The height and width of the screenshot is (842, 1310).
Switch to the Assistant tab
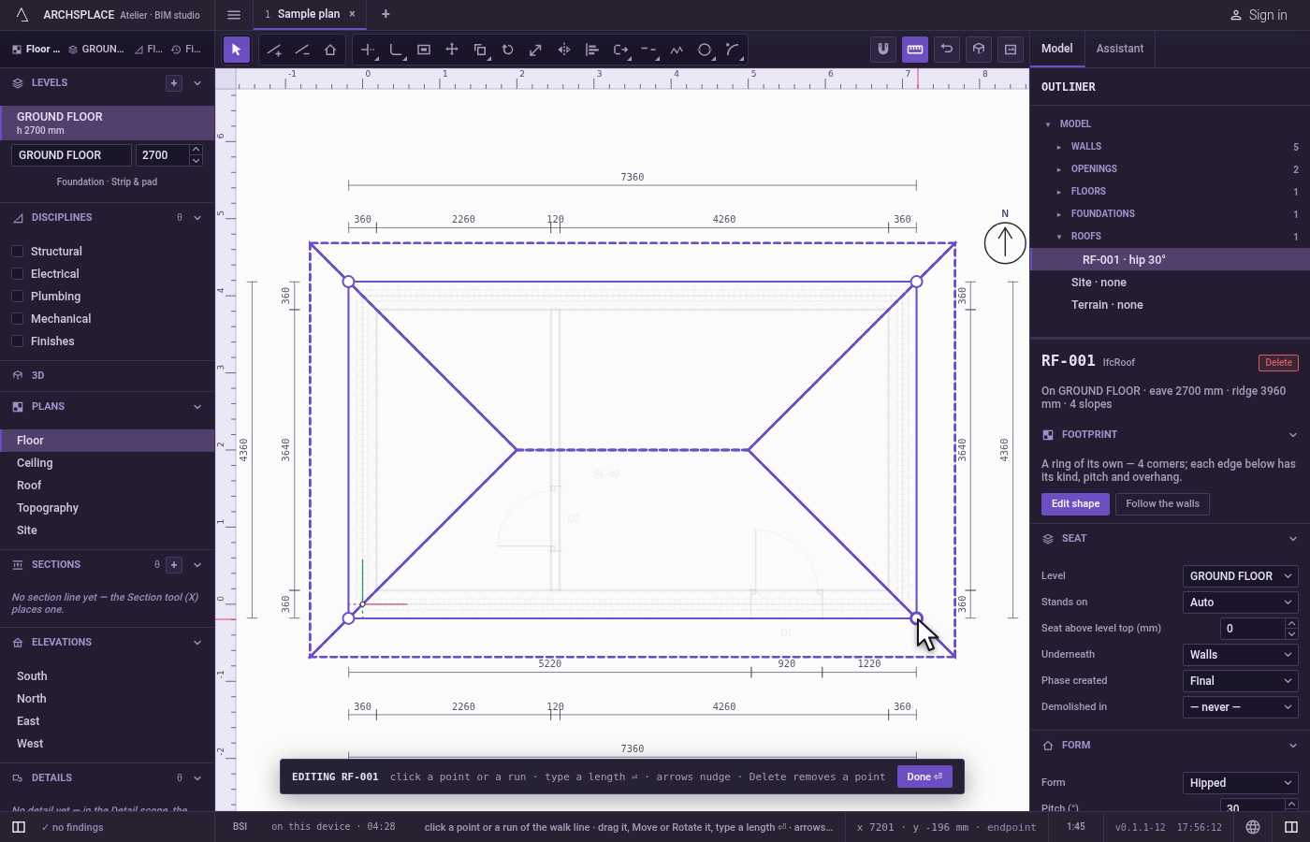tap(1120, 49)
